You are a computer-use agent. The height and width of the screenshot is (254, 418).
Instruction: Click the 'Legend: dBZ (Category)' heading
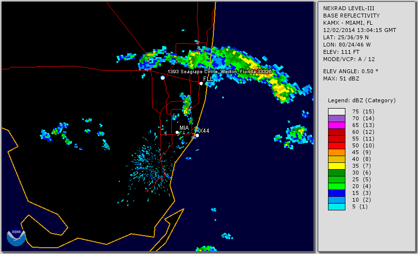click(362, 100)
